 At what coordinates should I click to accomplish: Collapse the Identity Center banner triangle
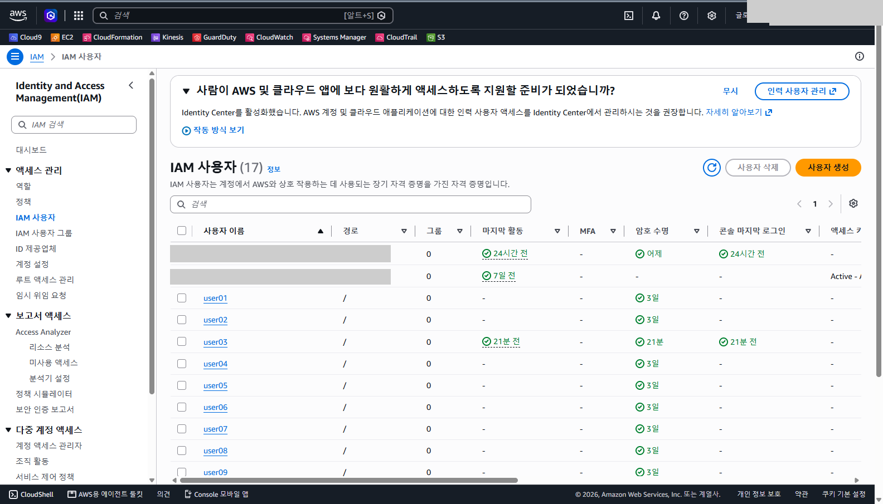[187, 91]
